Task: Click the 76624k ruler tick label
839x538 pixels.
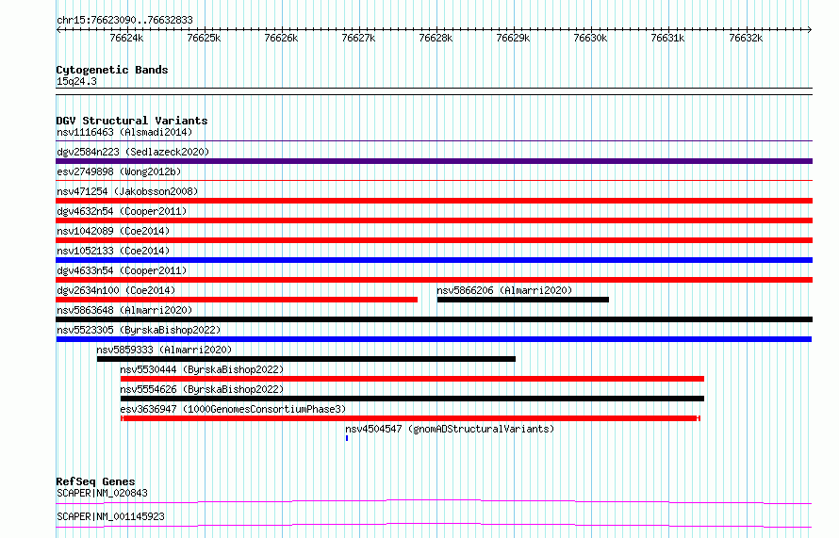Action: 126,38
